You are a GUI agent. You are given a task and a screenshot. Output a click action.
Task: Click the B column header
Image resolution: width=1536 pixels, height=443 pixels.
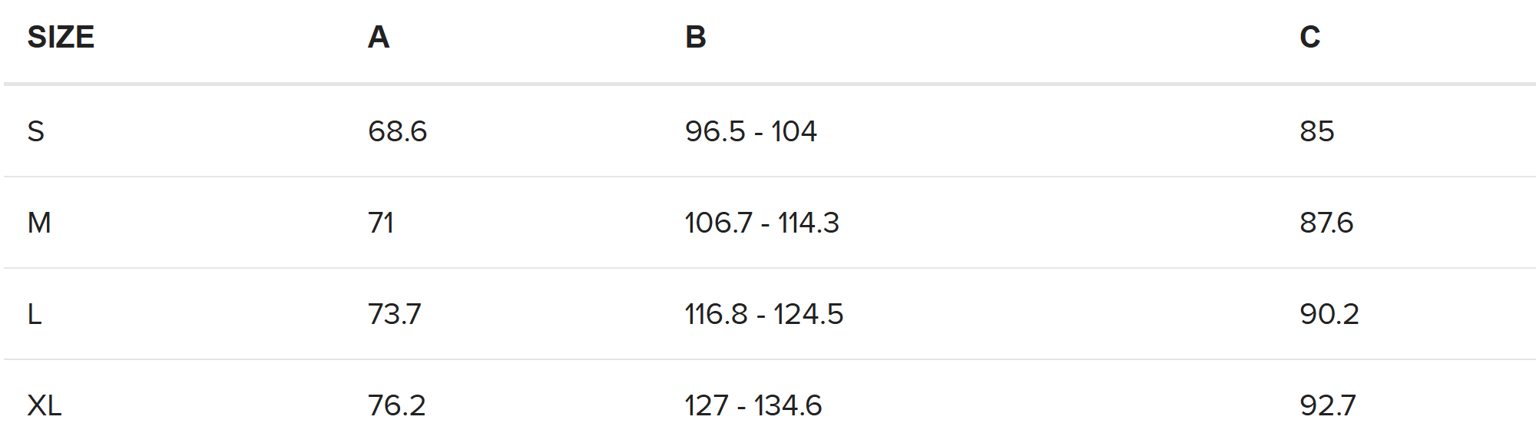click(x=696, y=37)
